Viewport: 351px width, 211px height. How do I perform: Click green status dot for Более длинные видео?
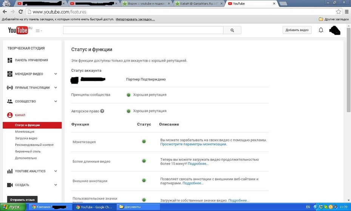144,161
